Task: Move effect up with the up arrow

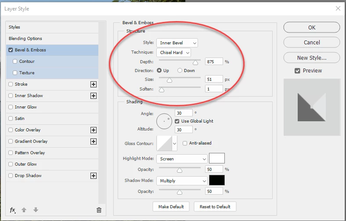Action: pos(24,210)
